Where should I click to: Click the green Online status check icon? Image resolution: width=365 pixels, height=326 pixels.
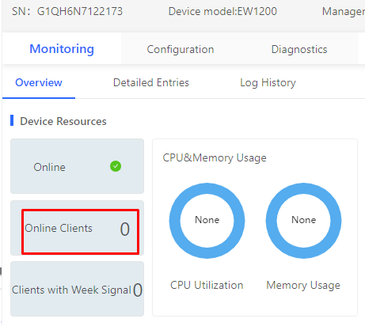click(x=116, y=166)
